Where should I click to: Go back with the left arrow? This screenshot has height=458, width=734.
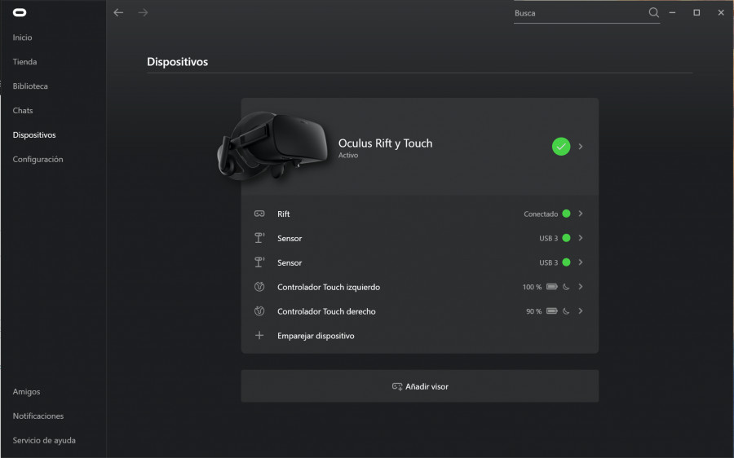(118, 12)
